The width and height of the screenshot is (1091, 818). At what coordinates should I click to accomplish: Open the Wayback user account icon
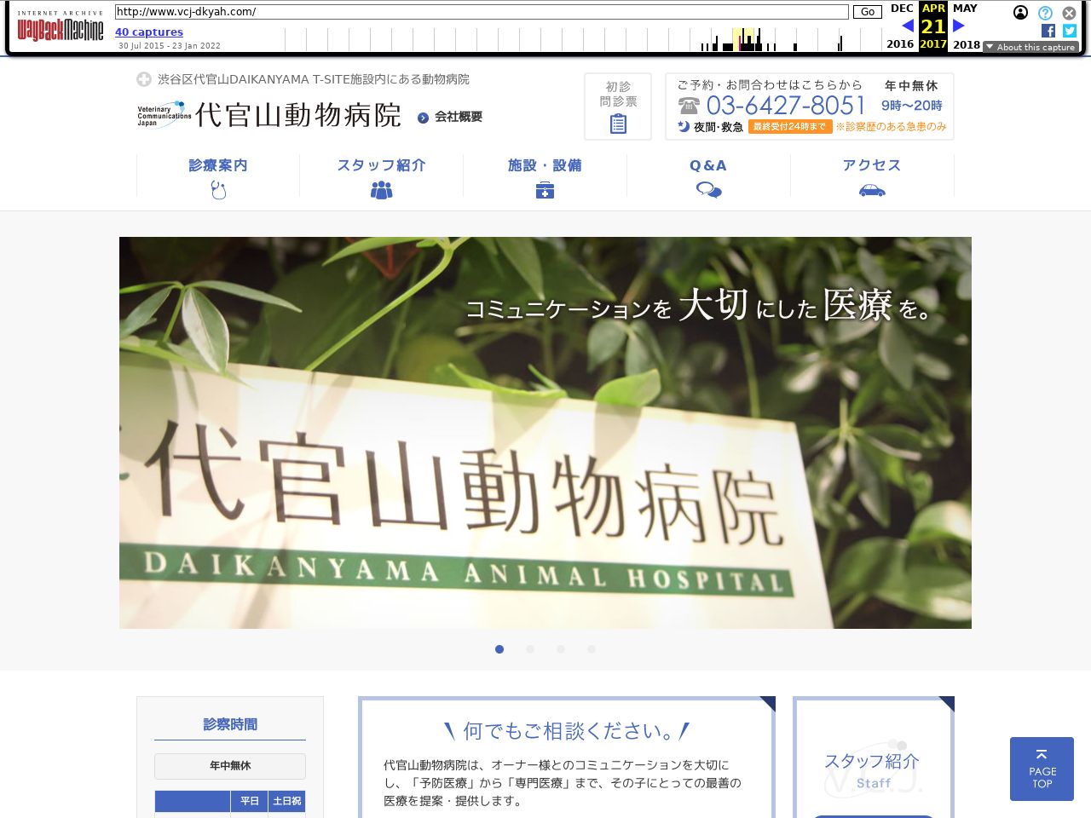point(1020,13)
